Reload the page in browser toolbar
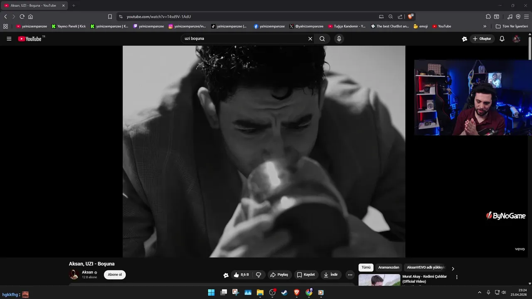 (22, 17)
